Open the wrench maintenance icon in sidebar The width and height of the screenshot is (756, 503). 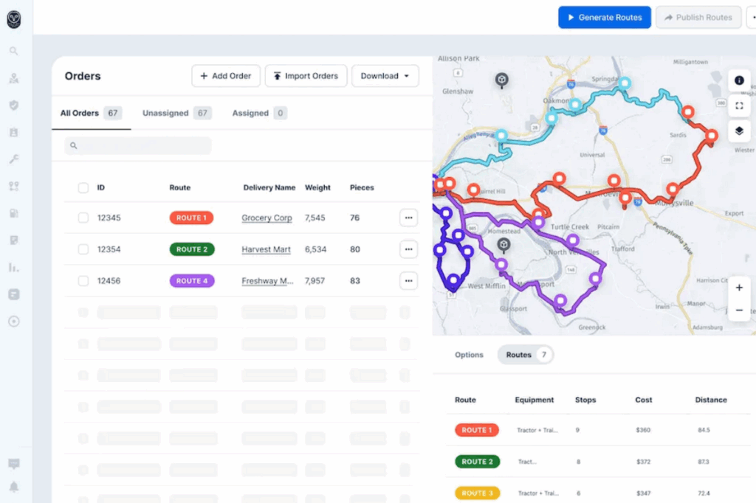tap(13, 159)
